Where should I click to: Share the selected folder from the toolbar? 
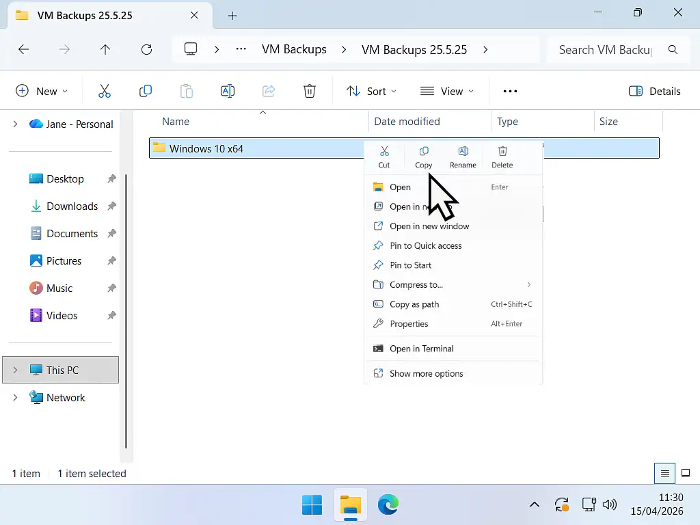[x=269, y=90]
